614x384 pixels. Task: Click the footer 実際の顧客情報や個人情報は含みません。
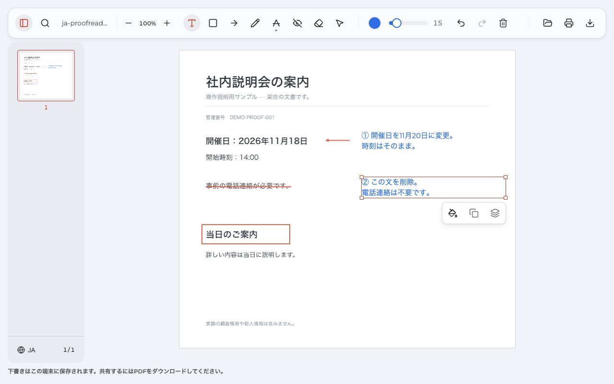pyautogui.click(x=251, y=324)
